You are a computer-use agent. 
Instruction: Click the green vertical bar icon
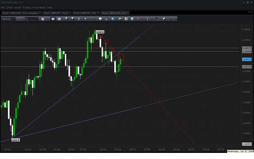(x=94, y=19)
